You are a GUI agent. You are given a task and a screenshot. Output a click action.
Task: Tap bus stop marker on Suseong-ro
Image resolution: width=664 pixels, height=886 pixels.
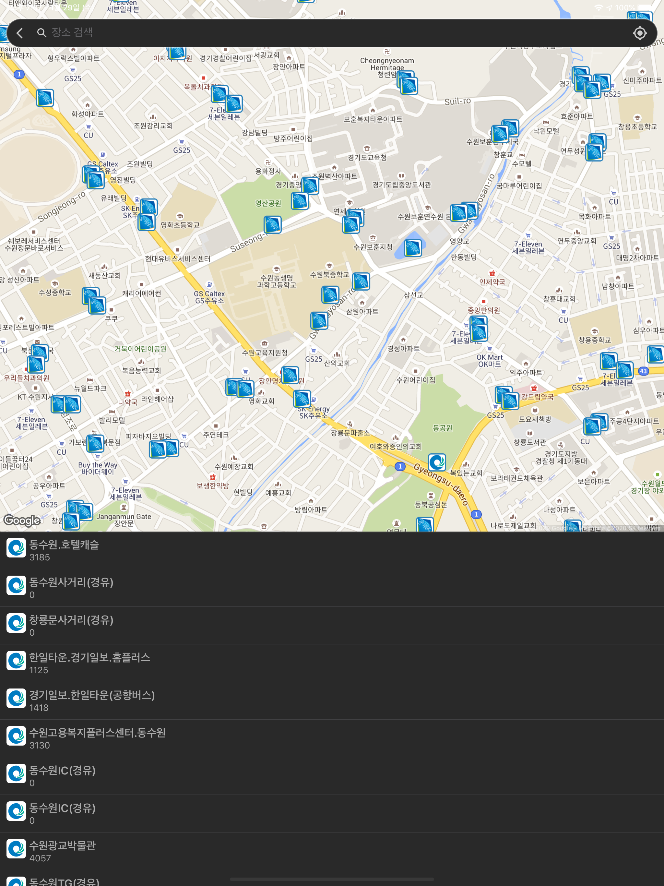273,225
